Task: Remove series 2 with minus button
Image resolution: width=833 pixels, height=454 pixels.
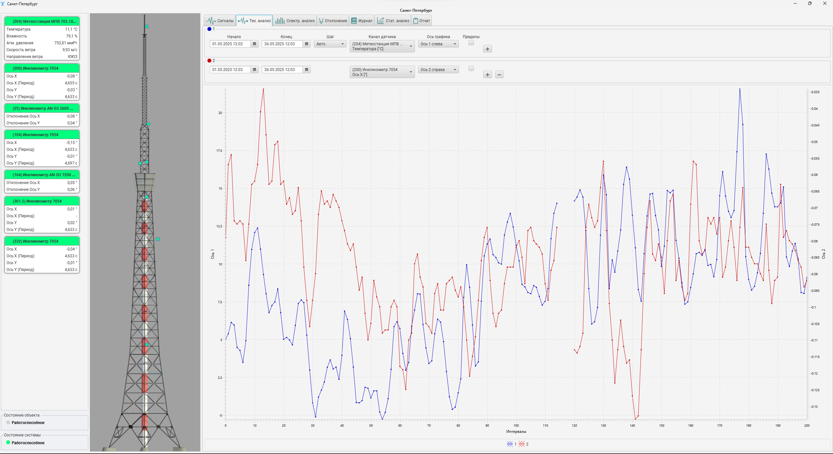Action: click(499, 75)
